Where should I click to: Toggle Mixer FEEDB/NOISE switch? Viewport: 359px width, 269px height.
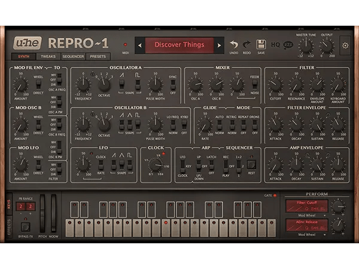[x=254, y=84]
